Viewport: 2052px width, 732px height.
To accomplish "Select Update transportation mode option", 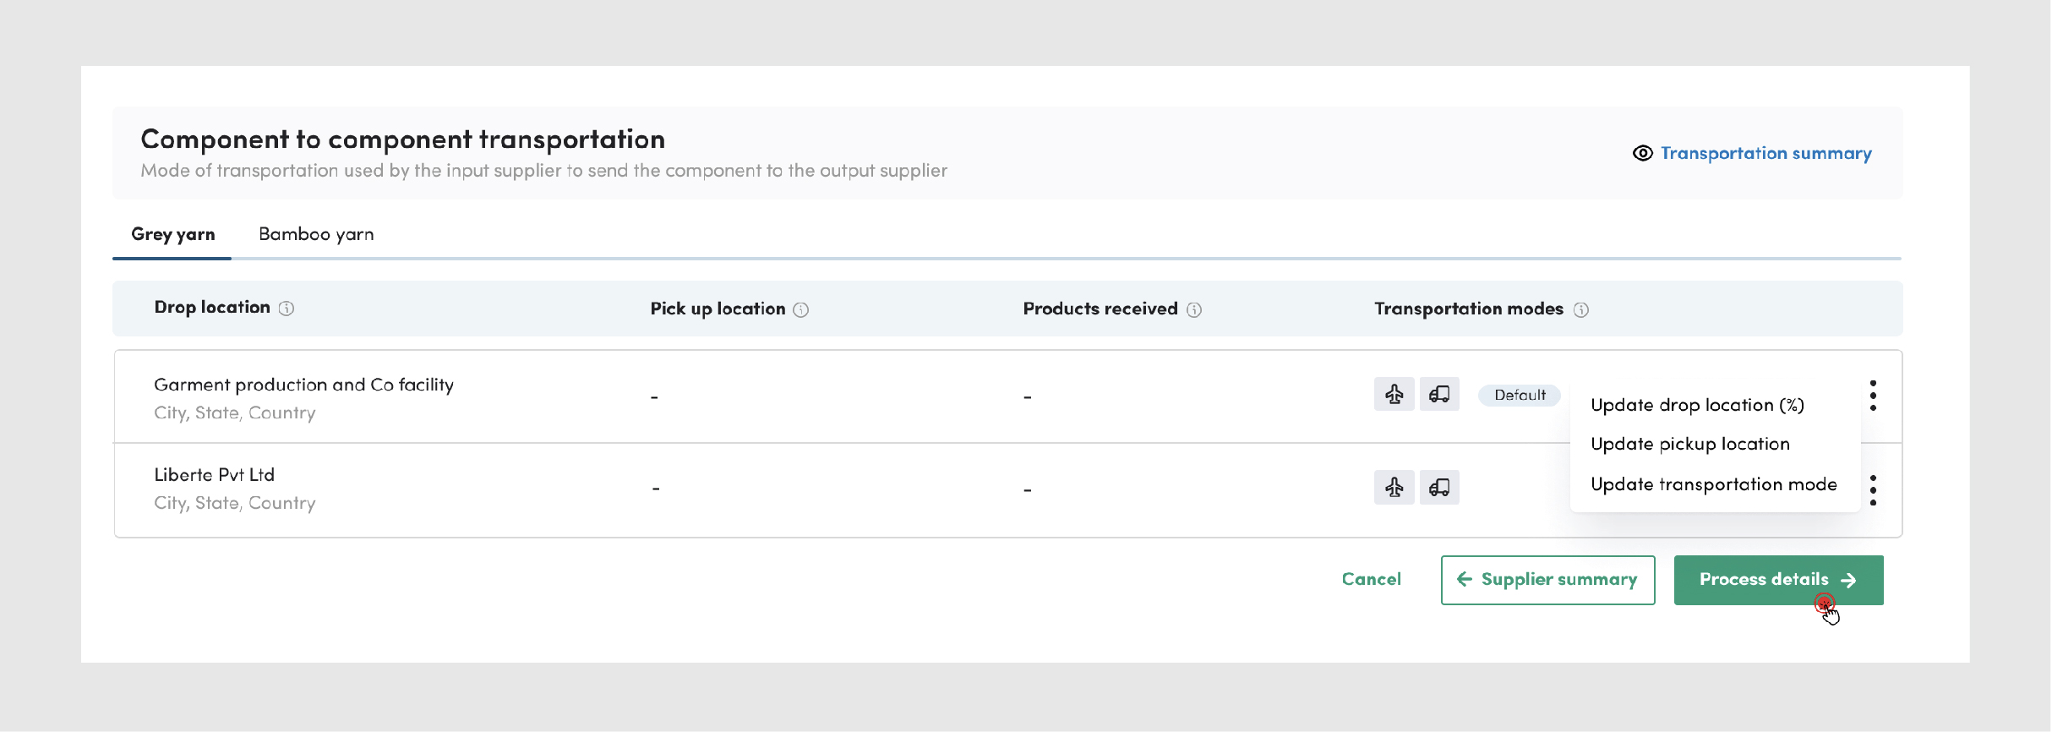I will coord(1713,484).
